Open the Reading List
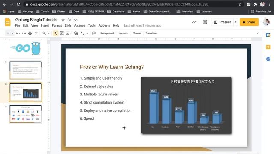The height and width of the screenshot is (154, 274). pyautogui.click(x=261, y=12)
